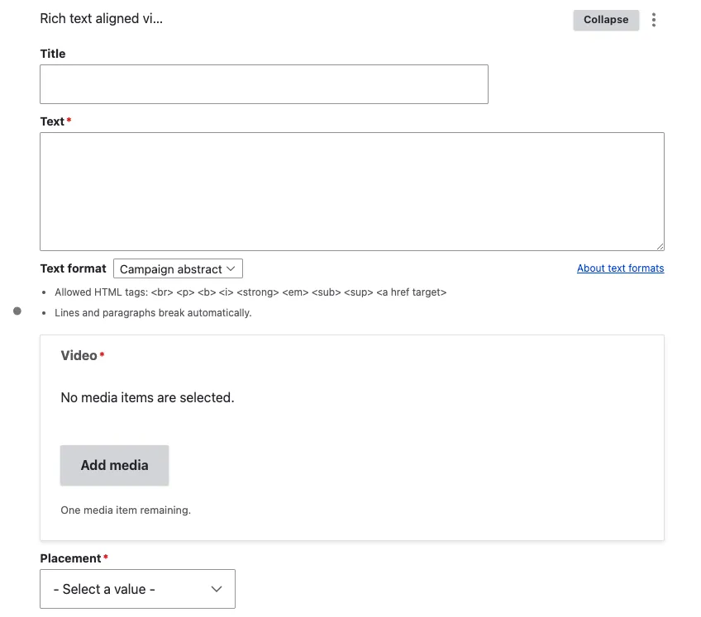The image size is (701, 617).
Task: Focus the Title input field
Action: 264,84
